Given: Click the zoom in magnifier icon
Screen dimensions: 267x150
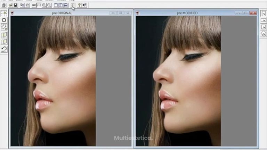Looking at the screenshot, I should [x=44, y=5].
